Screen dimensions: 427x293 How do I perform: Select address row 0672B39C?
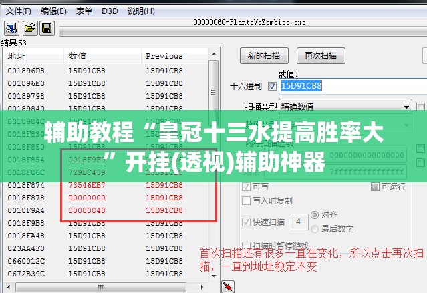pos(106,274)
